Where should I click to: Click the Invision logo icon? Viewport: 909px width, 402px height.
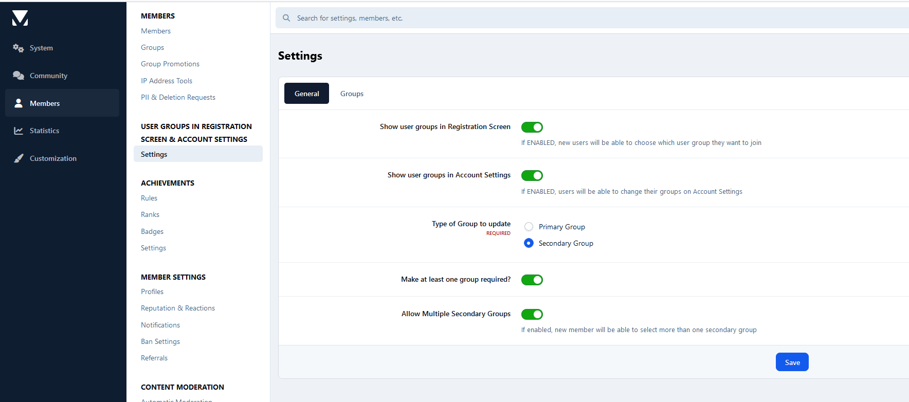20,18
